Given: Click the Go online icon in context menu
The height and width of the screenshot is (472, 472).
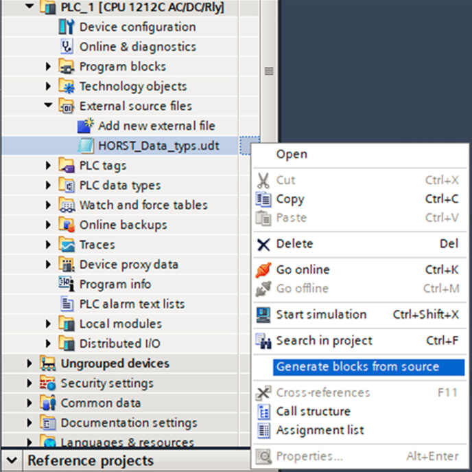Looking at the screenshot, I should (263, 270).
